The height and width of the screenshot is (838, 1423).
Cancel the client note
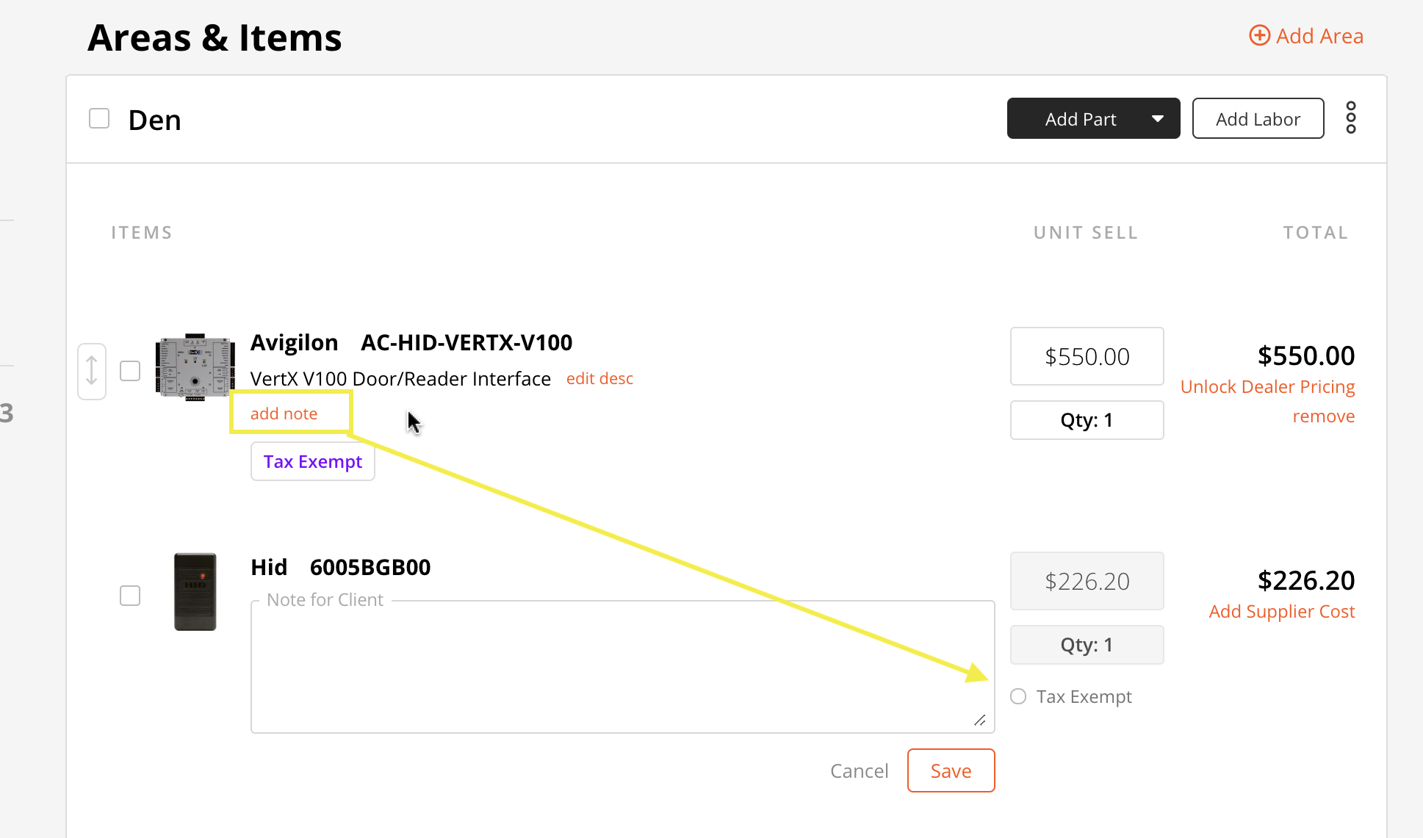pyautogui.click(x=859, y=770)
